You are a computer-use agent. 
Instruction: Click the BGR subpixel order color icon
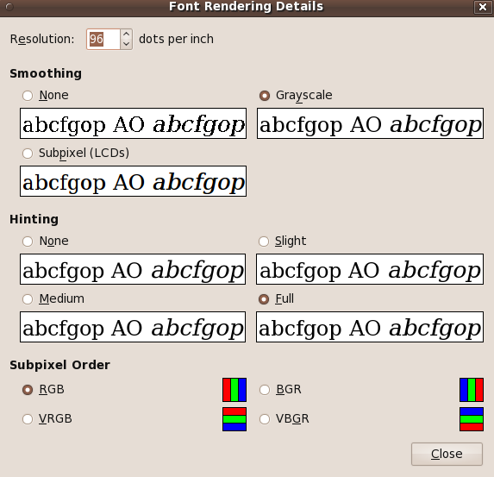(472, 390)
